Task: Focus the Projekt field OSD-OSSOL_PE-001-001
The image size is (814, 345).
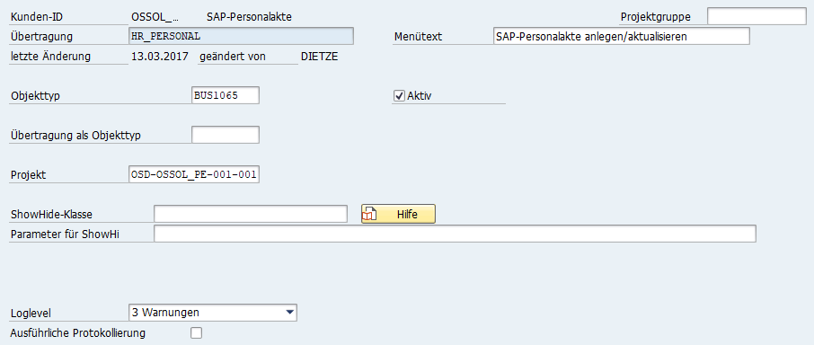Action: 194,175
